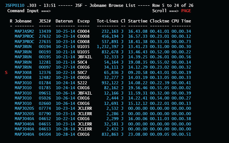
Task: Click start time 16.00.06
Action: 138,119
